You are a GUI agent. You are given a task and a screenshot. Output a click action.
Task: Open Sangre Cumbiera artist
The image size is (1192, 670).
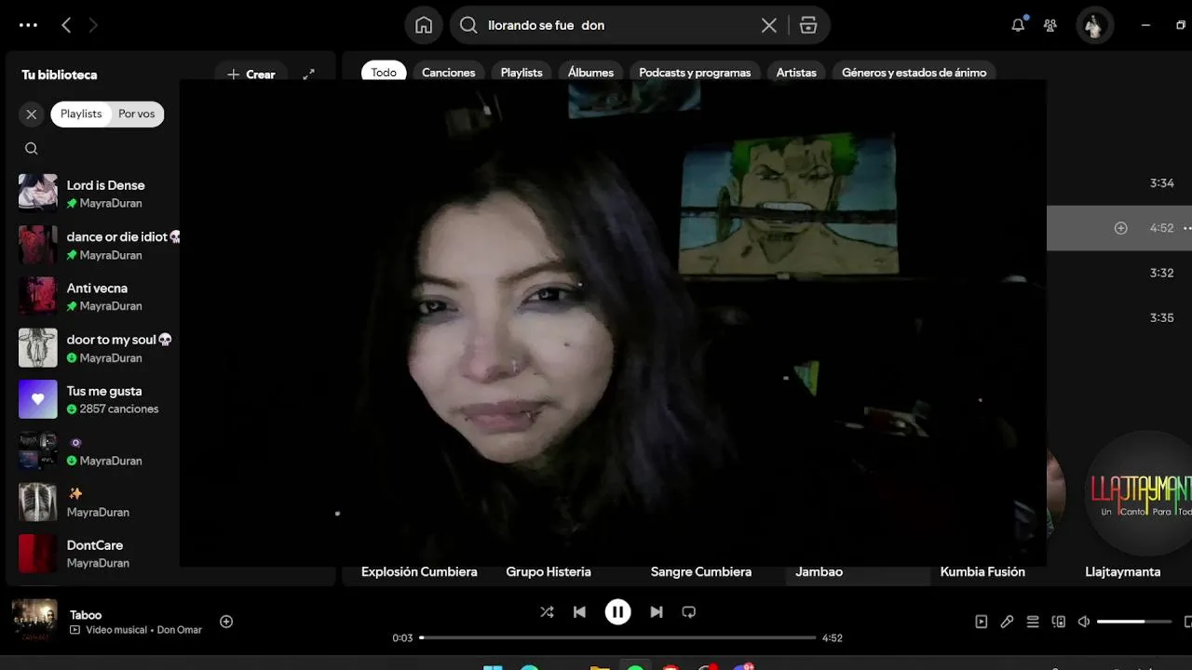coord(701,572)
